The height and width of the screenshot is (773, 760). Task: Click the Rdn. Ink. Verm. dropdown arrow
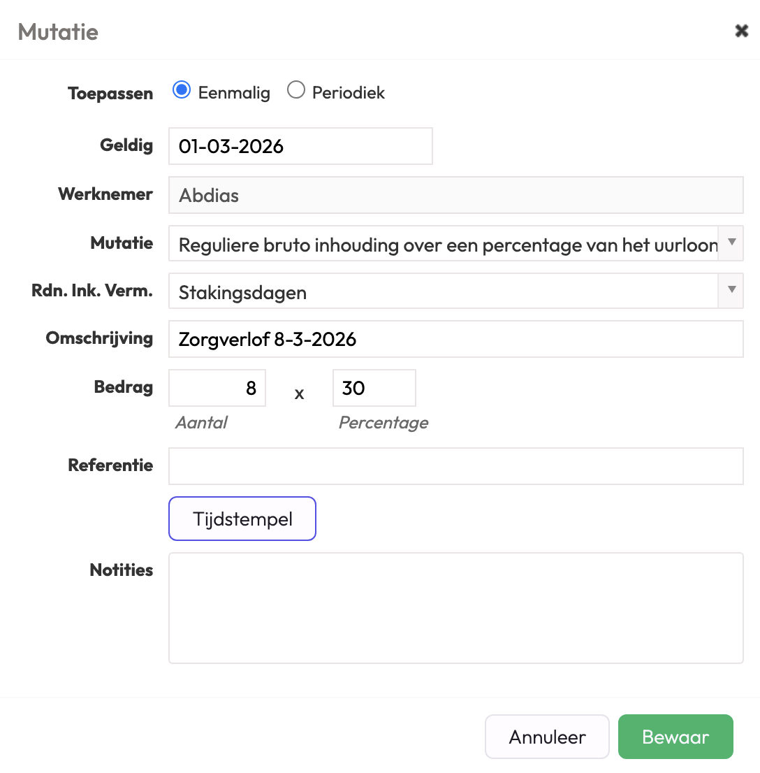click(x=731, y=291)
